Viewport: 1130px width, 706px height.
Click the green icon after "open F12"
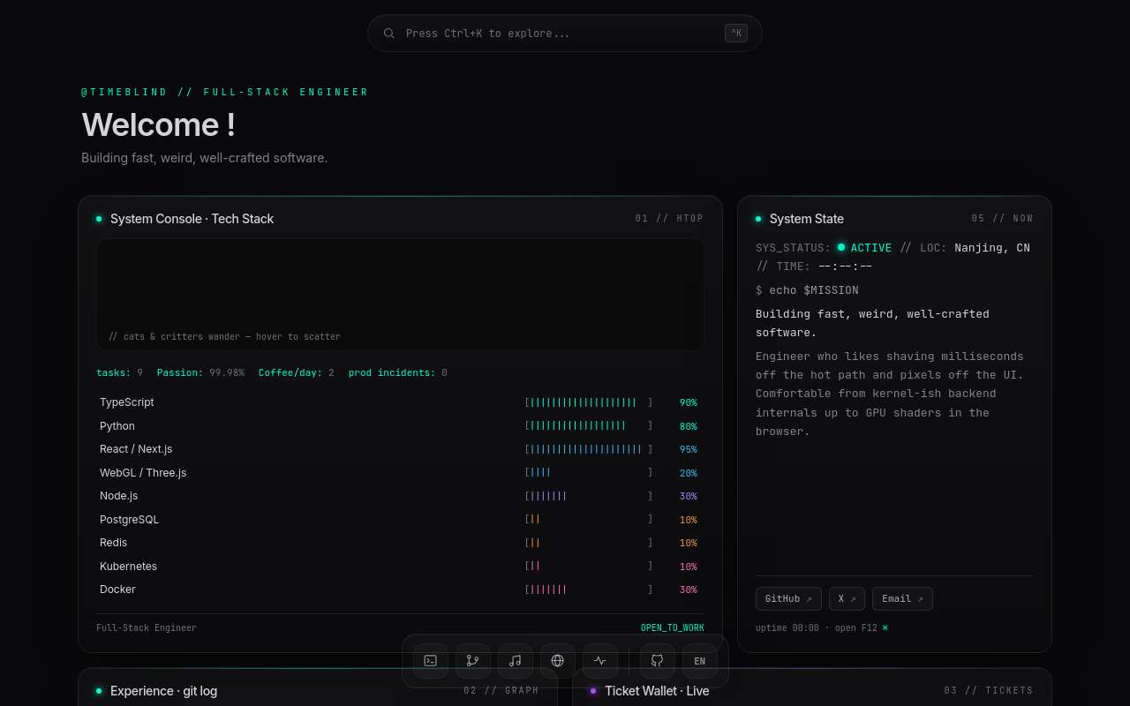click(885, 628)
